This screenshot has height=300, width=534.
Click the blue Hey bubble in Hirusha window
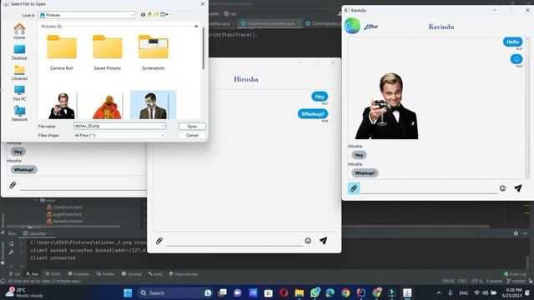[x=320, y=97]
